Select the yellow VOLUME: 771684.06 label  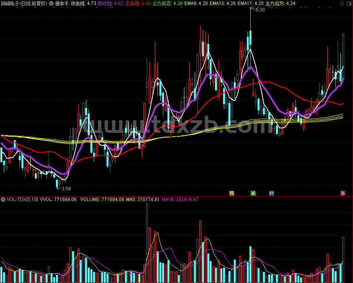[102, 199]
